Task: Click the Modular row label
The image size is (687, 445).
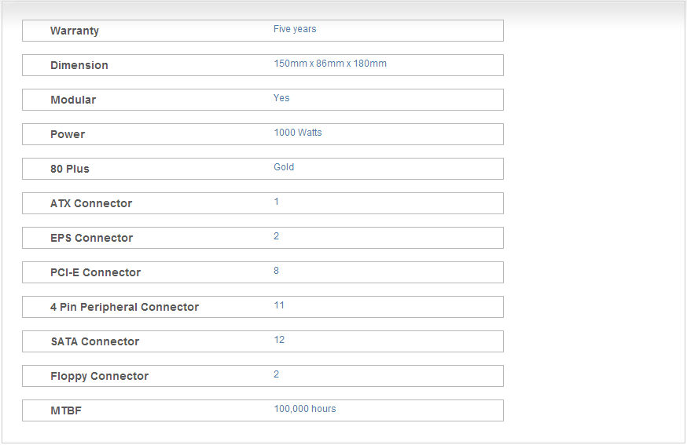Action: tap(73, 100)
